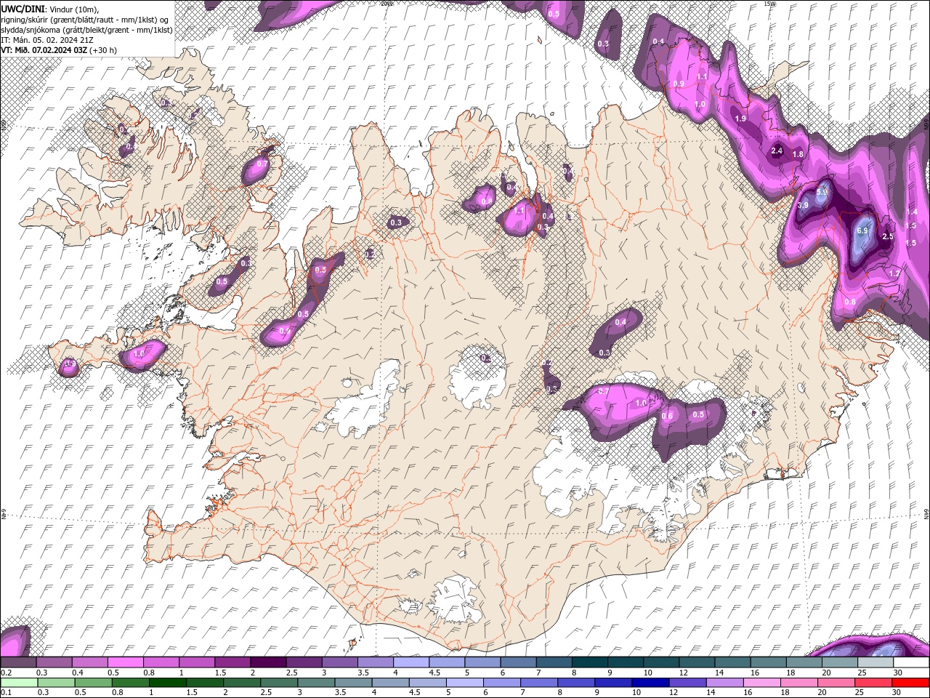Click the 15W longitude label

(x=769, y=4)
